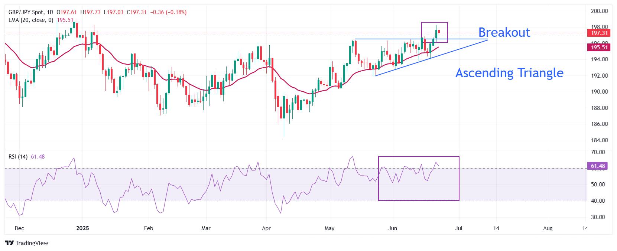The image size is (617, 251).
Task: Click the 61.48 RSI value tag
Action: 598,166
